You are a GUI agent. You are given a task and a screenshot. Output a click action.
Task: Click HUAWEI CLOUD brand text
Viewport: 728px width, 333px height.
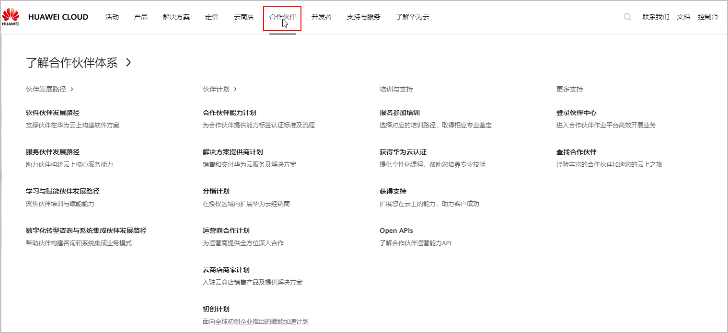click(x=58, y=17)
